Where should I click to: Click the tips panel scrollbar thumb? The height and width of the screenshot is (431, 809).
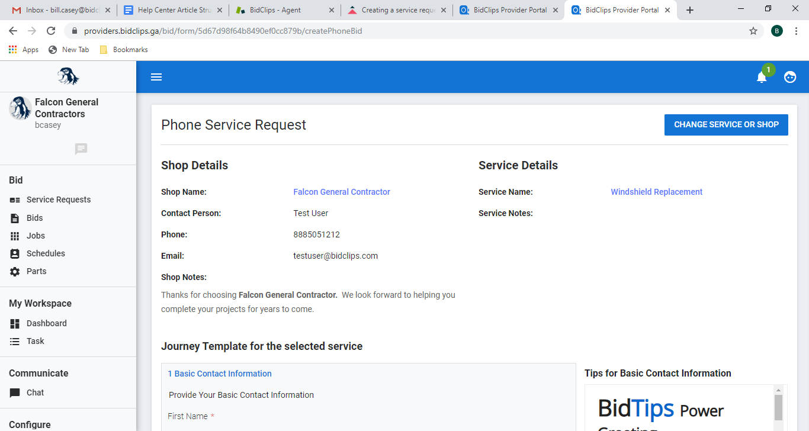click(x=779, y=408)
